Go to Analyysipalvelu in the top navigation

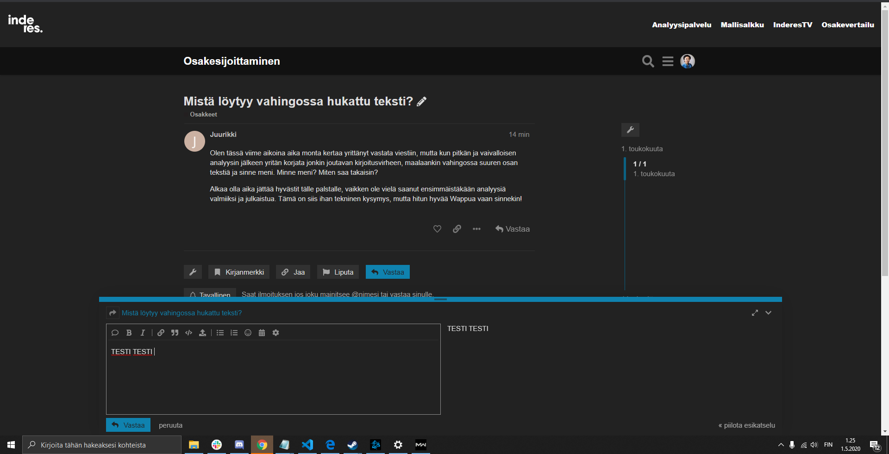682,25
